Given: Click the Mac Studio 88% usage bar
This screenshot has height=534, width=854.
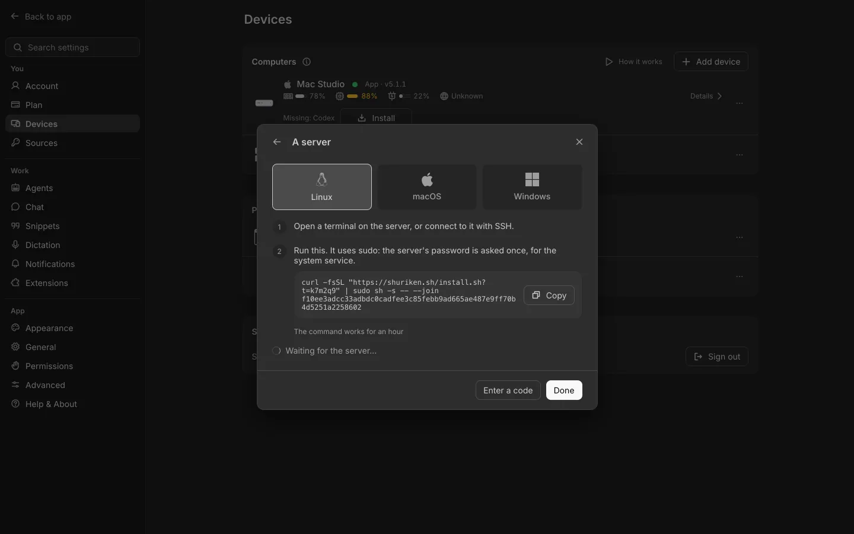Looking at the screenshot, I should 352,96.
